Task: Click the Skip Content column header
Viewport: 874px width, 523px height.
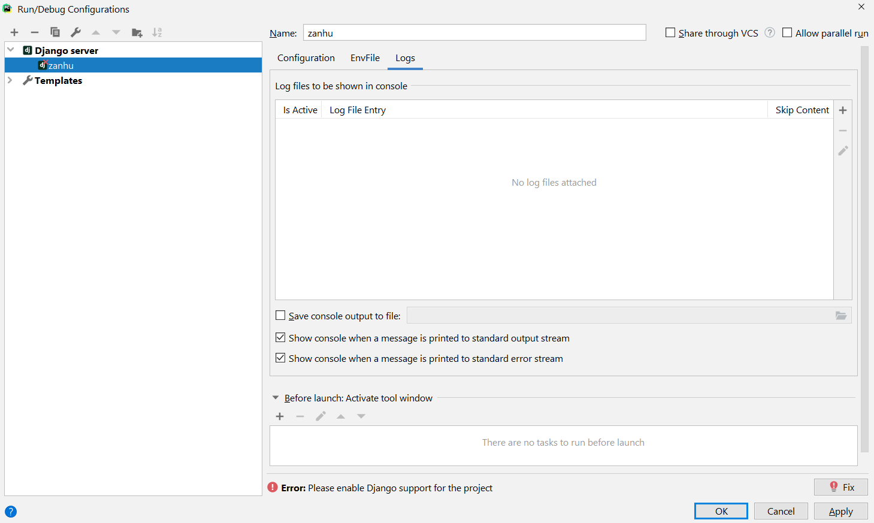Action: tap(802, 110)
